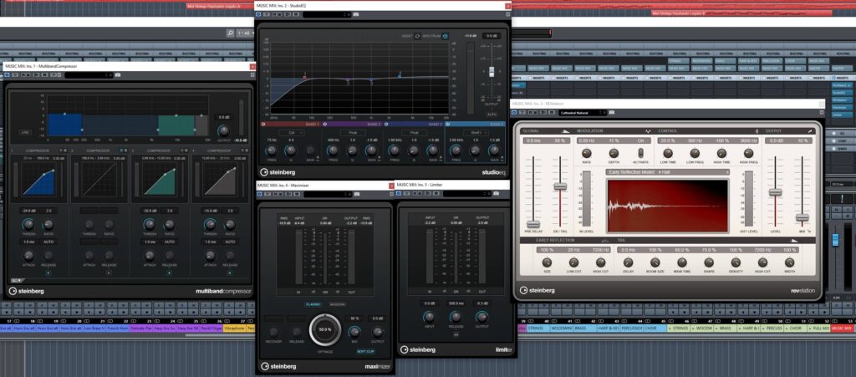Turn the REVelation High Freq knob
This screenshot has height=377, width=856.
coord(748,153)
